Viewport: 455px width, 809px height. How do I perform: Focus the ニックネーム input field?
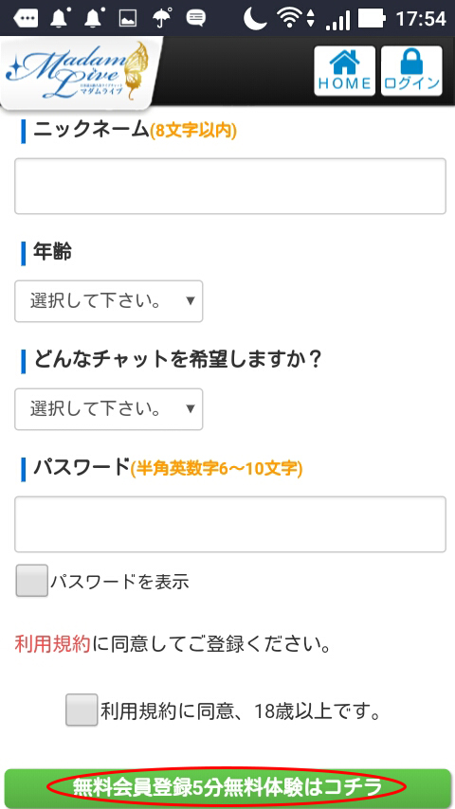click(229, 187)
